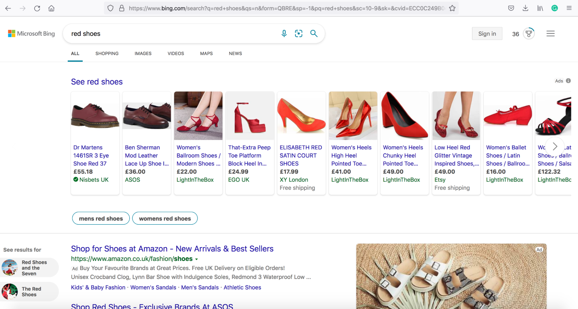
Task: Open Low Heel Red Glitter image
Action: 456,116
